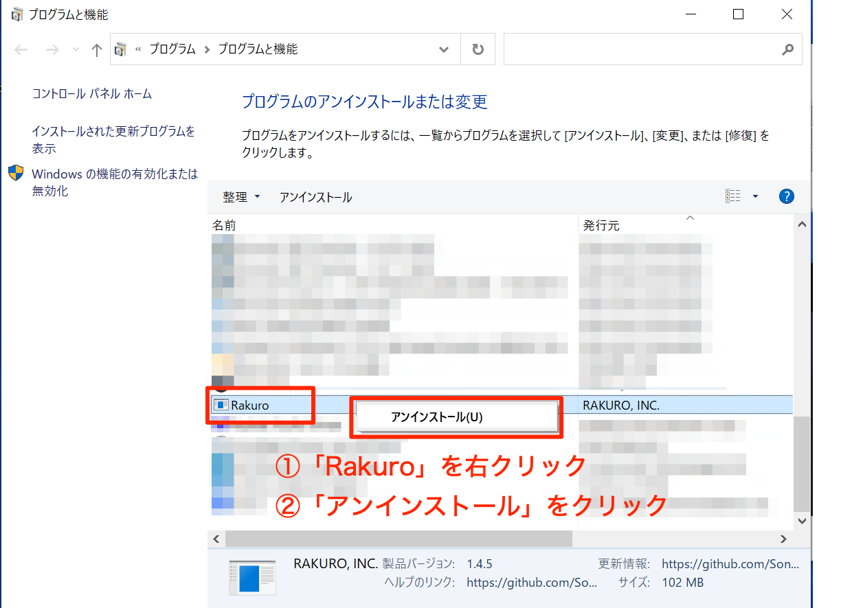Click the control panel icon in address bar
This screenshot has width=841, height=608.
(121, 49)
